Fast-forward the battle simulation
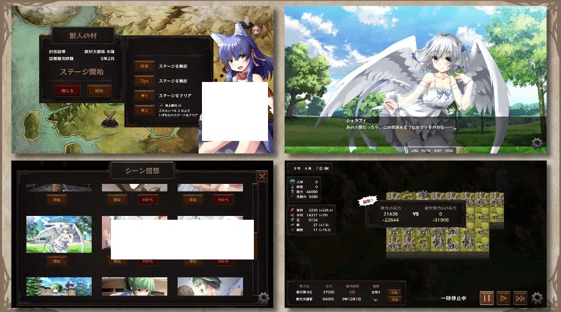The height and width of the screenshot is (312, 561). 520,298
